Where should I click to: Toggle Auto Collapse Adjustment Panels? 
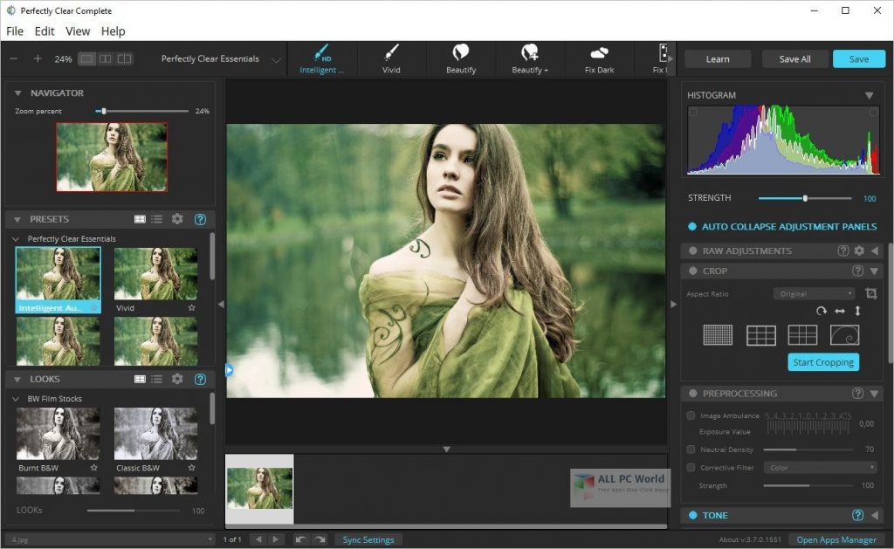tap(691, 226)
